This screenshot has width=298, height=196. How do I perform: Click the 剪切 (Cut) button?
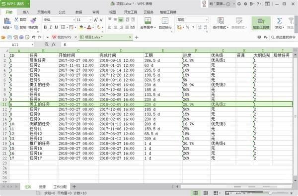tap(21, 19)
